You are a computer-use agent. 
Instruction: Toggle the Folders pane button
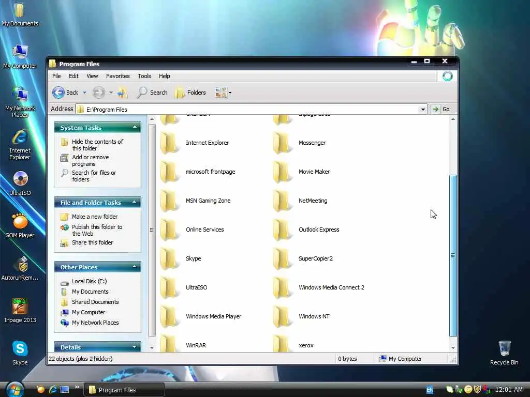190,93
